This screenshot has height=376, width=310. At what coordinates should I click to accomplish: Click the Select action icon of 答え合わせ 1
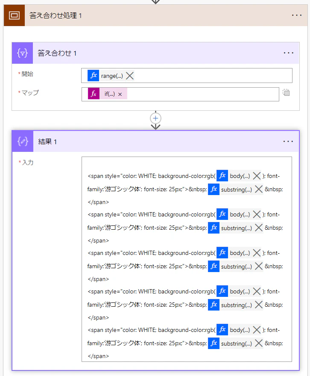22,53
